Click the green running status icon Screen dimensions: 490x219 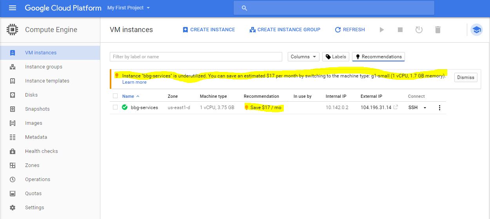tap(125, 107)
